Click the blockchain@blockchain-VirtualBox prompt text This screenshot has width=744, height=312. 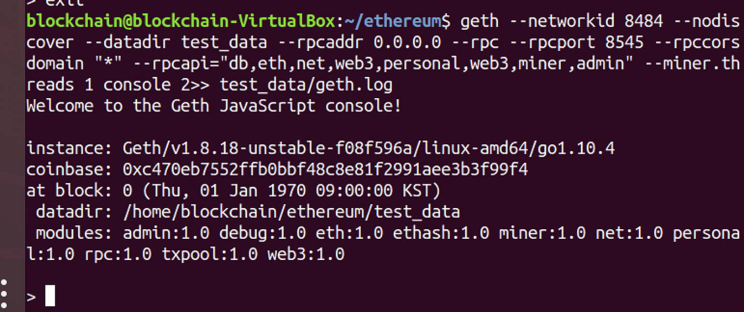pyautogui.click(x=181, y=22)
